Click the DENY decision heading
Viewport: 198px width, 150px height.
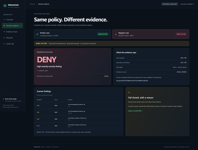[x=47, y=59]
